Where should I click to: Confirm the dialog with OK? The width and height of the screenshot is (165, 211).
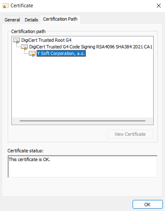point(147,204)
